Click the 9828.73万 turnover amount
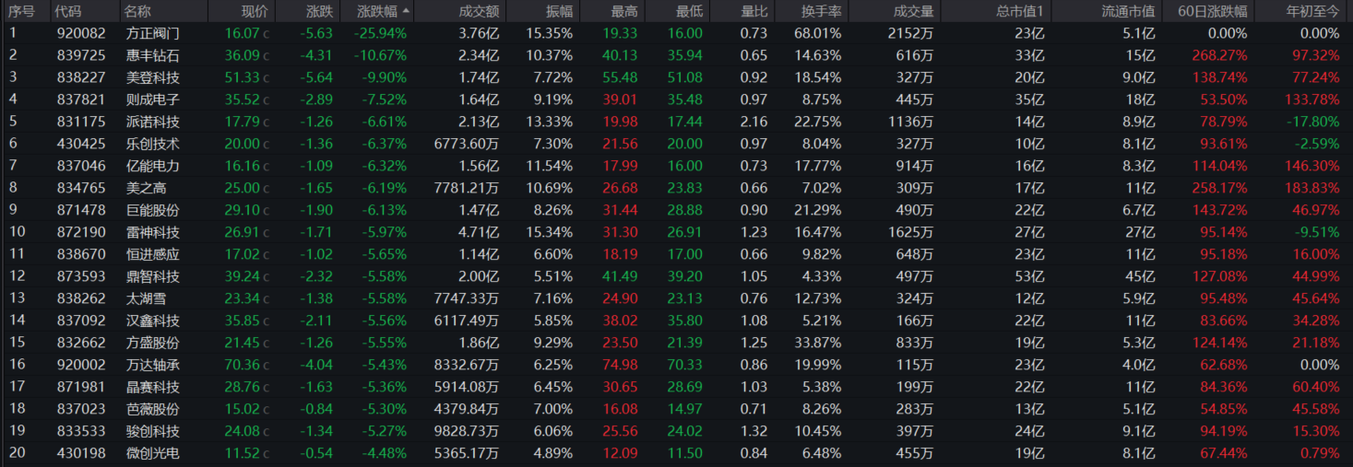The image size is (1353, 467). pos(467,431)
